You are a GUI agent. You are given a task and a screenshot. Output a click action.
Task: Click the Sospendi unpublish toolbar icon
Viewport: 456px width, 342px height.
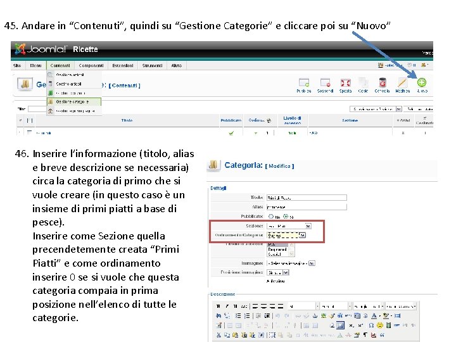pyautogui.click(x=325, y=82)
